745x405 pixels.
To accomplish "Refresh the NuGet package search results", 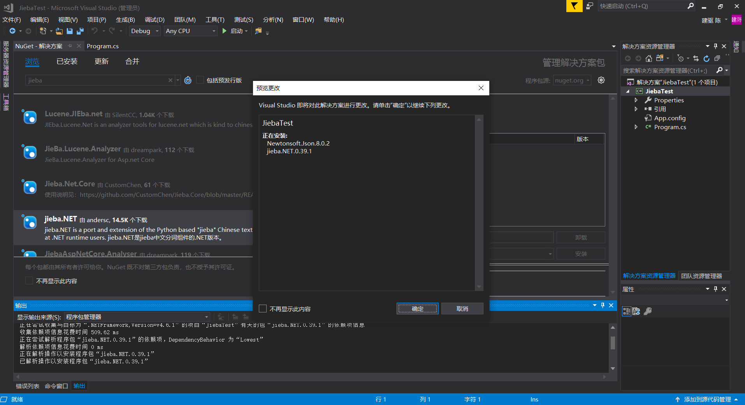I will (188, 80).
